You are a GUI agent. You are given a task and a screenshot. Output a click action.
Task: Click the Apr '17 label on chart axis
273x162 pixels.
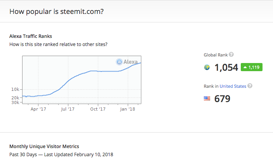pos(38,109)
